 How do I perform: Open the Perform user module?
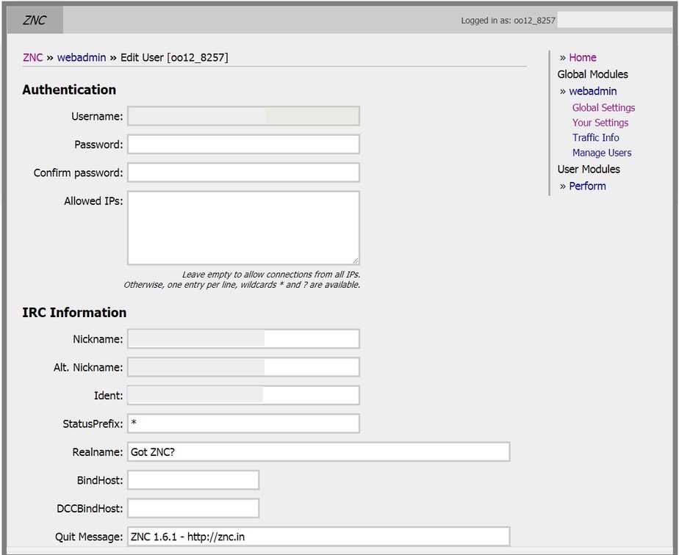click(x=587, y=186)
